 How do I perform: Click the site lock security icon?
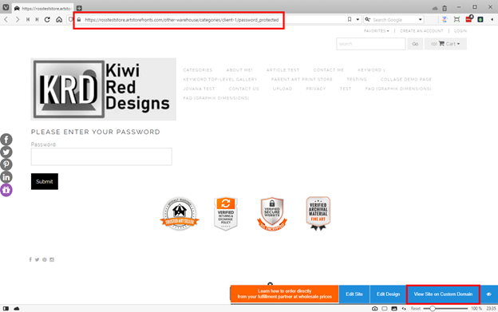coord(79,20)
